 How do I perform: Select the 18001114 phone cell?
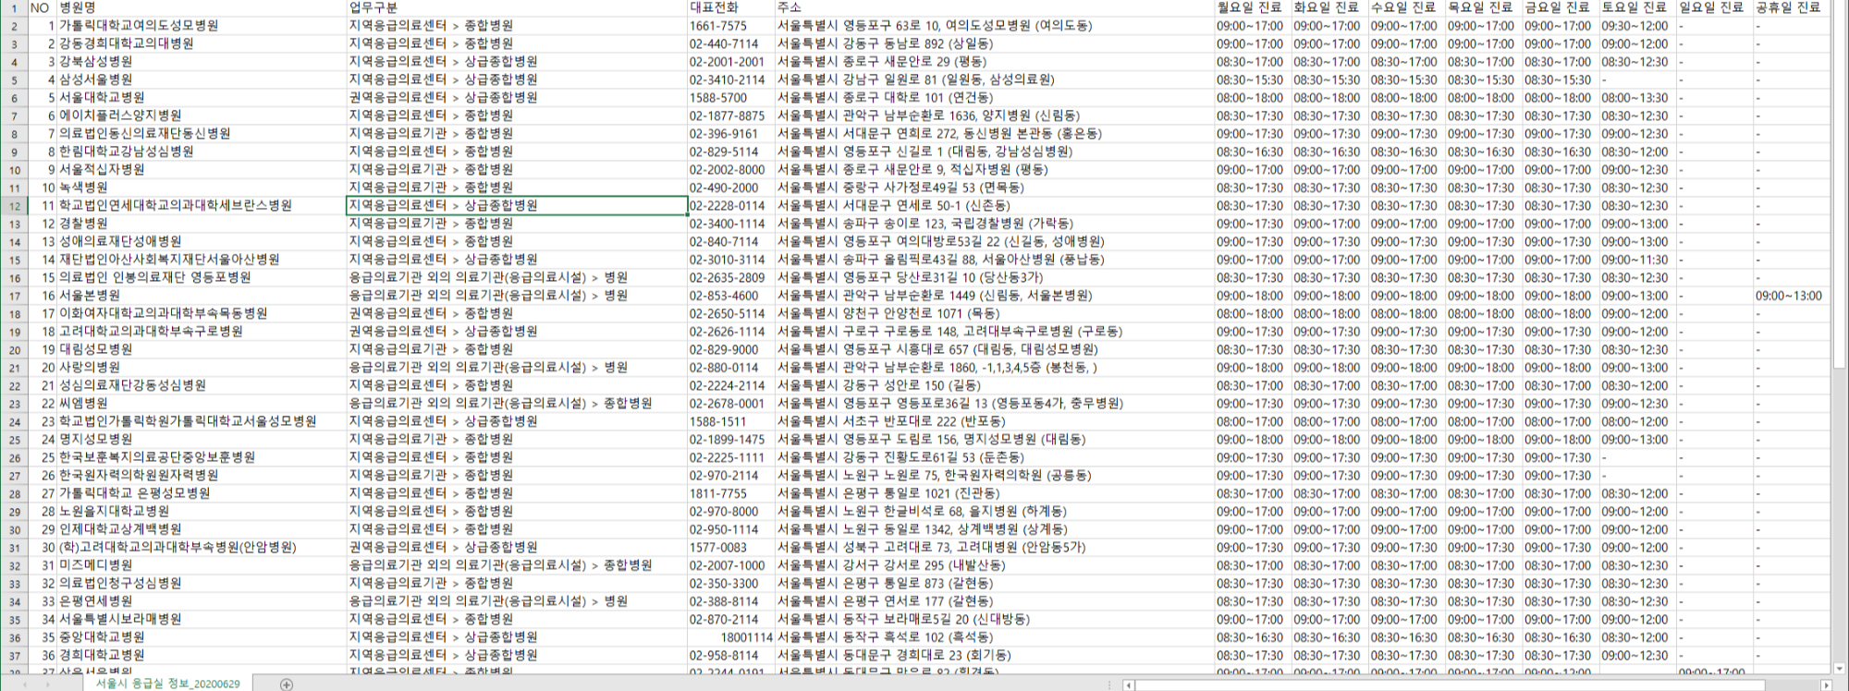coord(730,637)
